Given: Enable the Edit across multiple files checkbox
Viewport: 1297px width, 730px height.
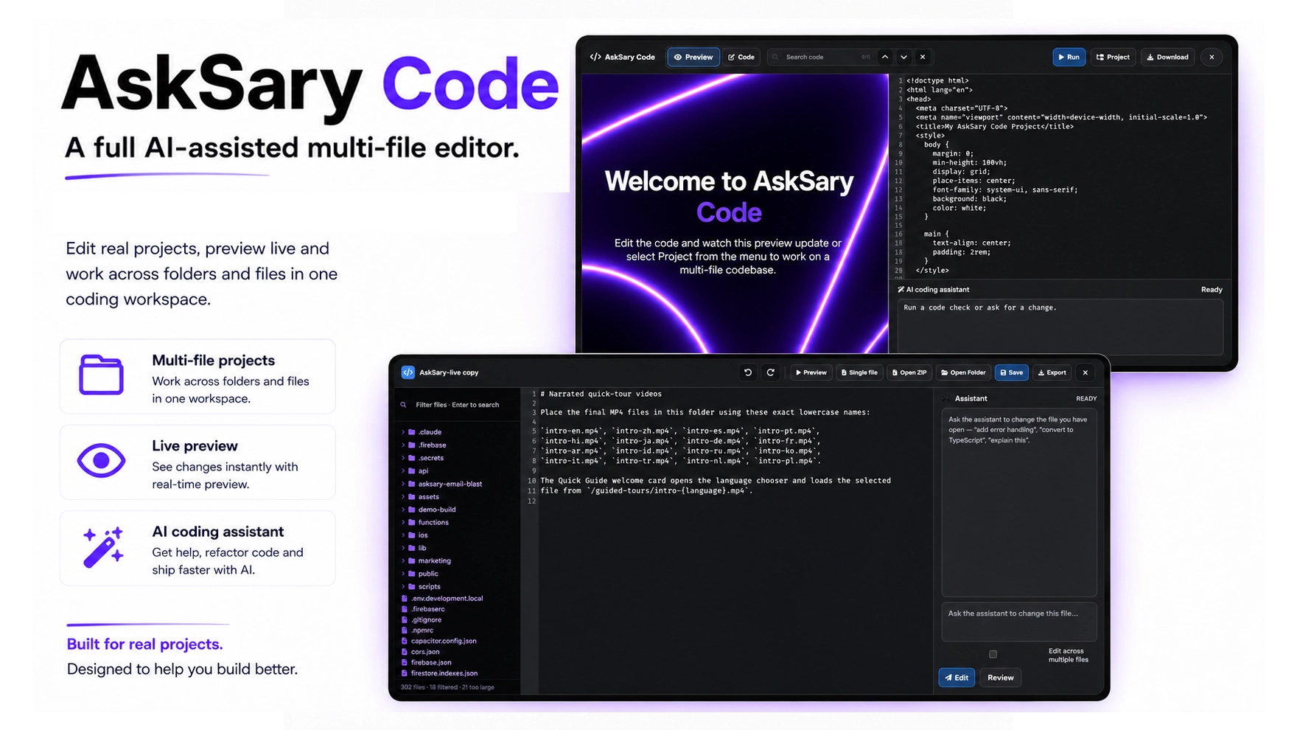Looking at the screenshot, I should pyautogui.click(x=993, y=654).
